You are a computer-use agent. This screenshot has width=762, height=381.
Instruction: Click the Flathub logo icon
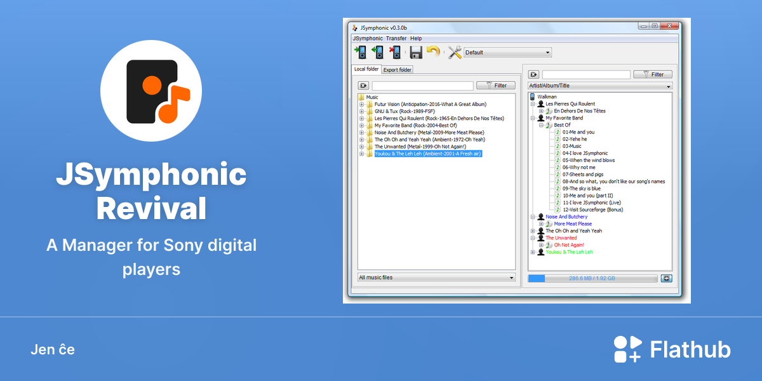coord(627,349)
